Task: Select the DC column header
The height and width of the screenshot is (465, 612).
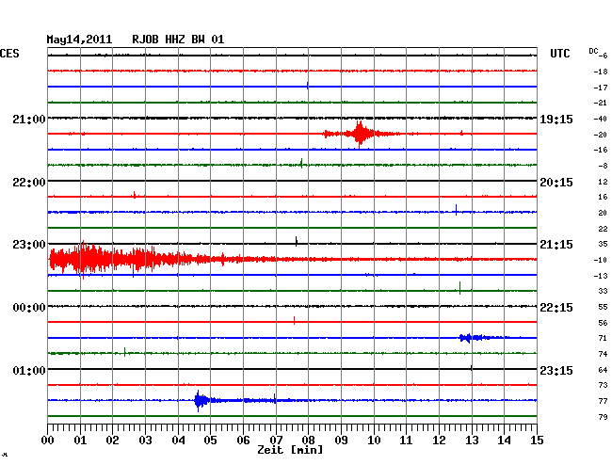Action: (593, 51)
